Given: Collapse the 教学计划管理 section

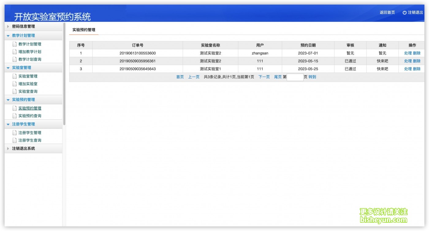Looking at the screenshot, I should click(23, 35).
